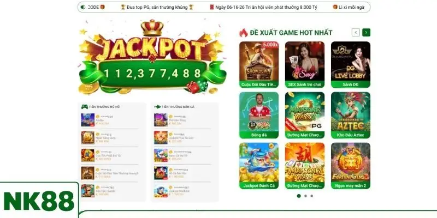Open the Bóng đá Saba Sports tile
The image size is (437, 218).
[x=259, y=115]
